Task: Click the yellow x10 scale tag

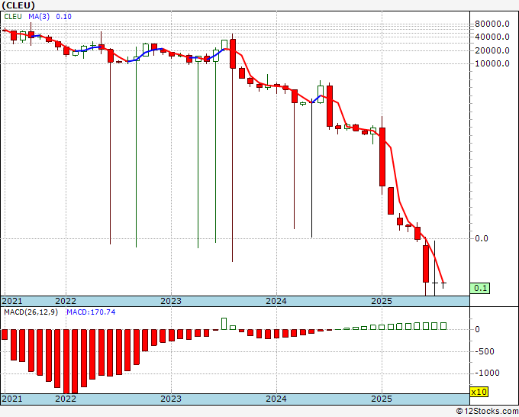Action: pyautogui.click(x=479, y=392)
